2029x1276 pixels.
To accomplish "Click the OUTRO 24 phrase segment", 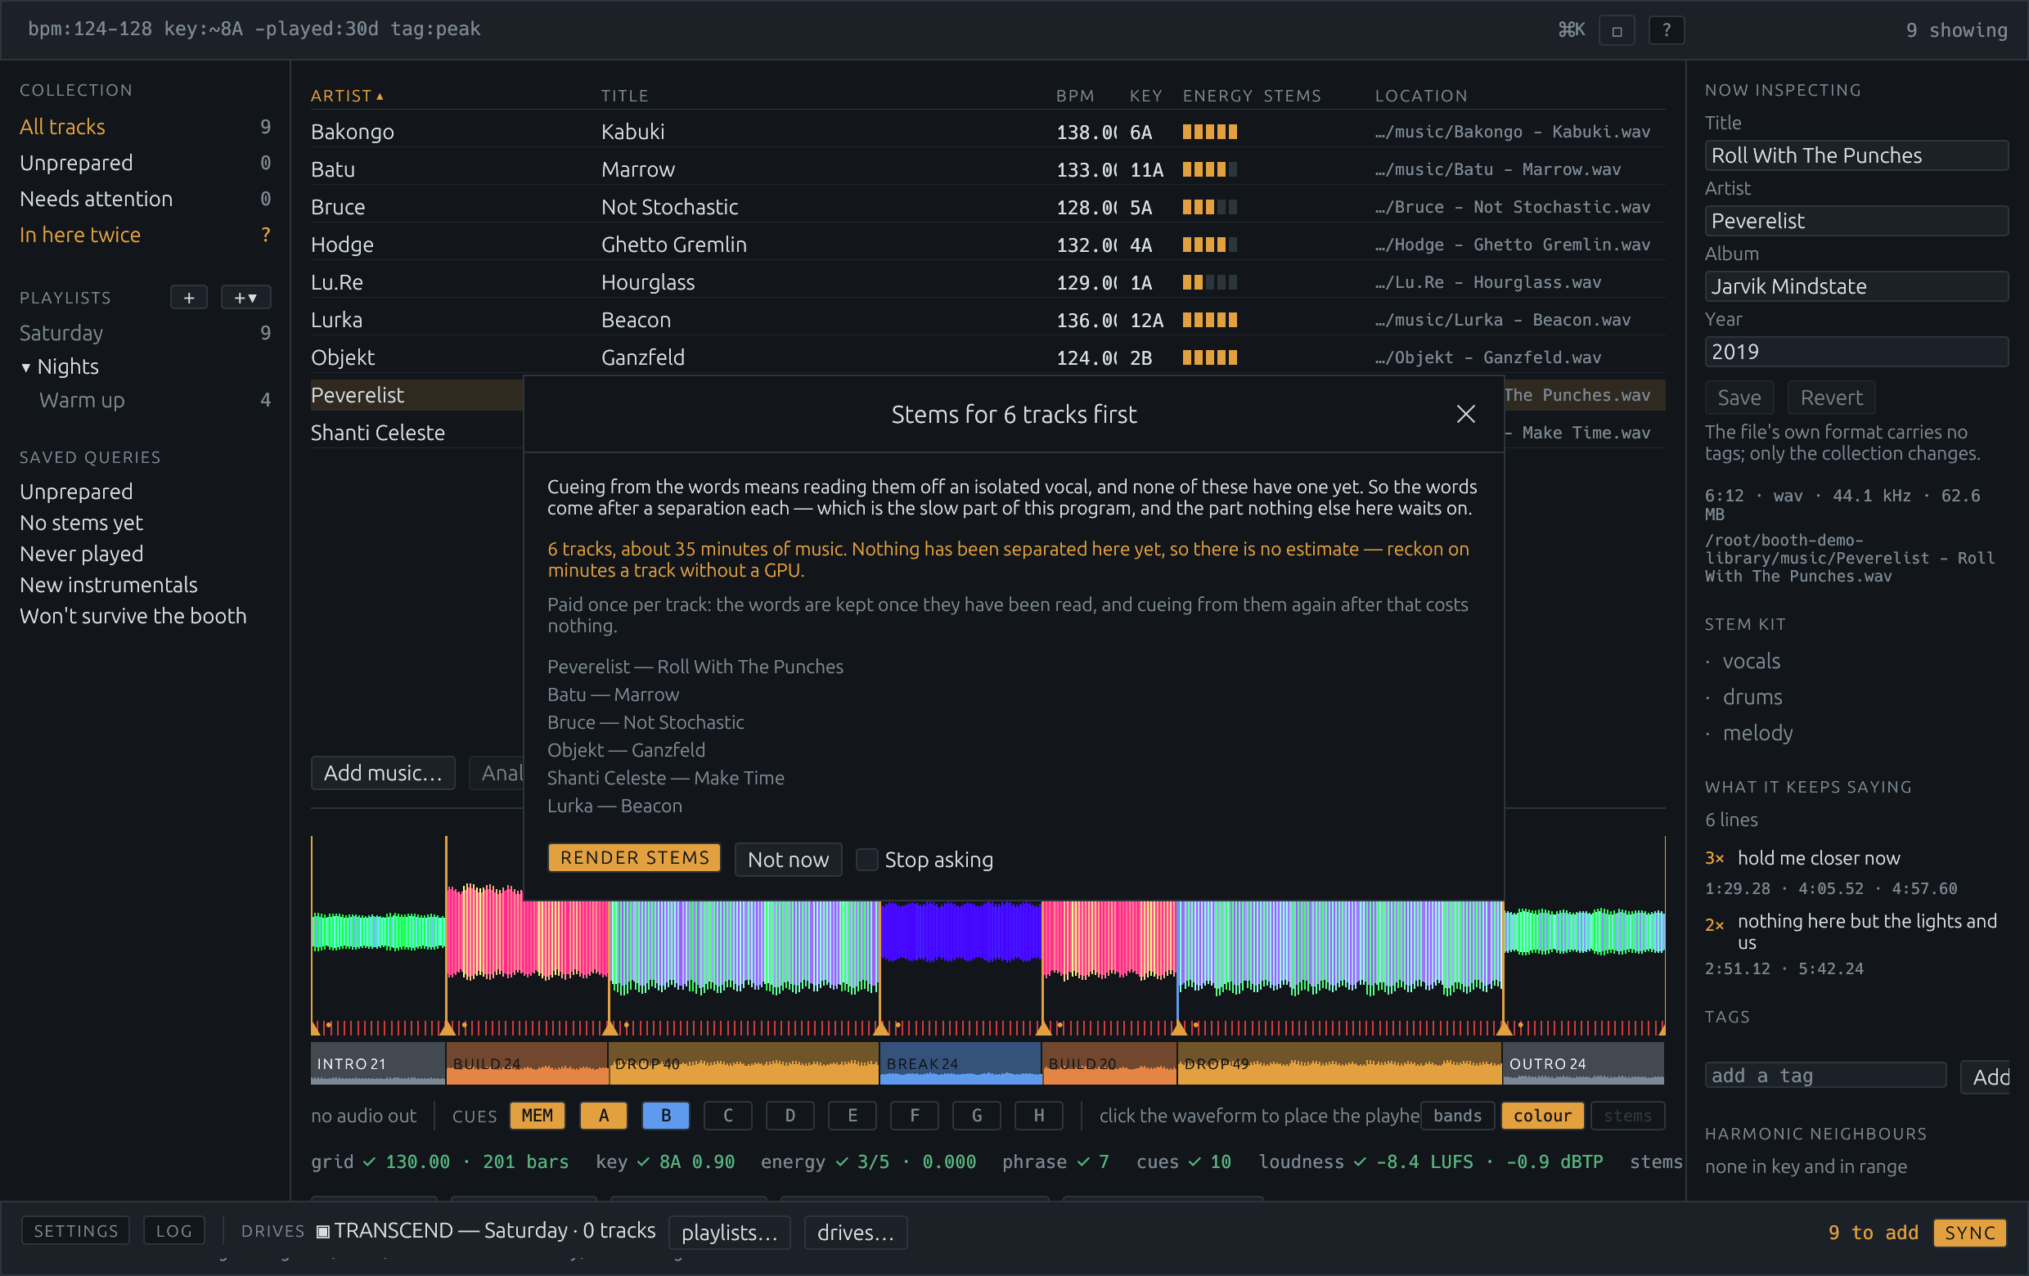I will pyautogui.click(x=1583, y=1064).
